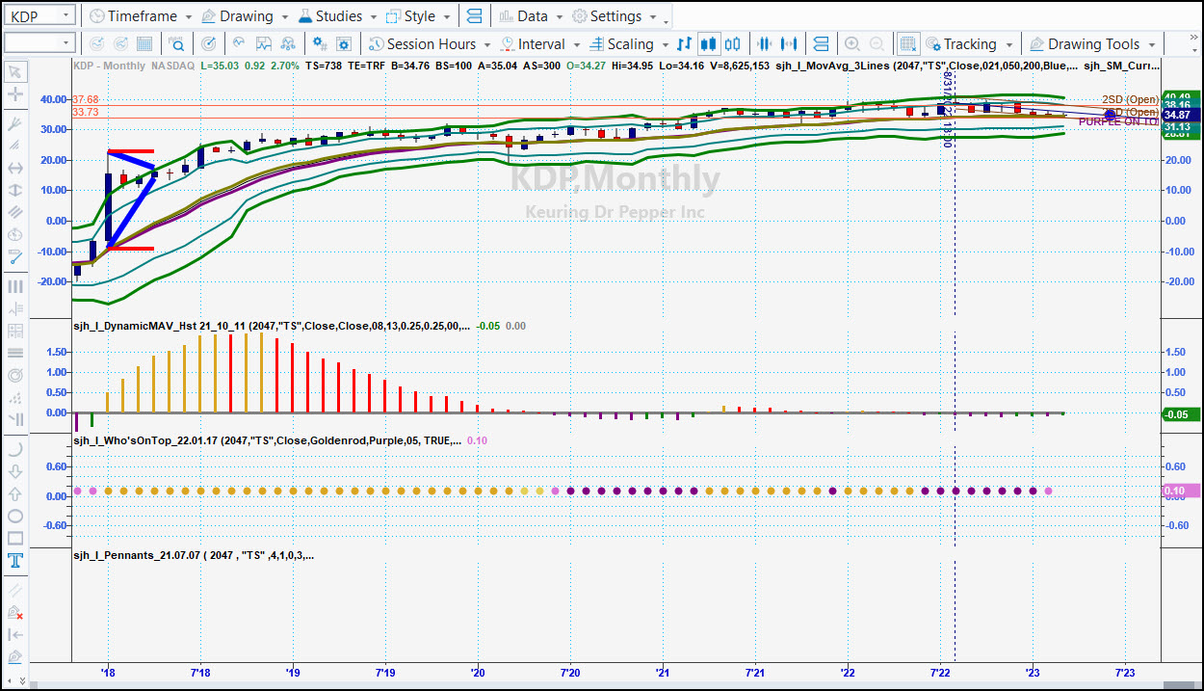Click the 37.68 red price level label

click(x=86, y=99)
